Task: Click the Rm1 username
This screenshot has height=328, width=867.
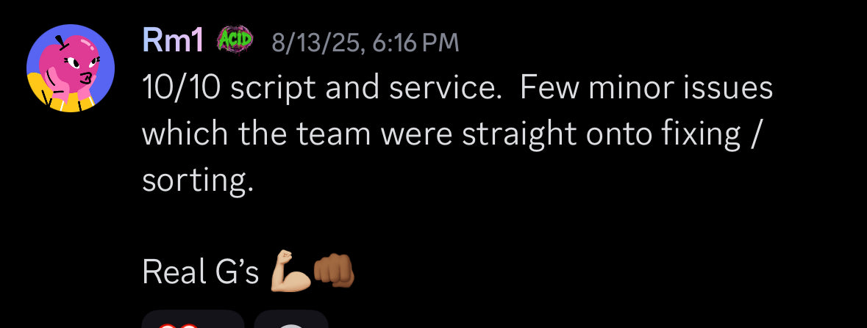Action: 173,43
